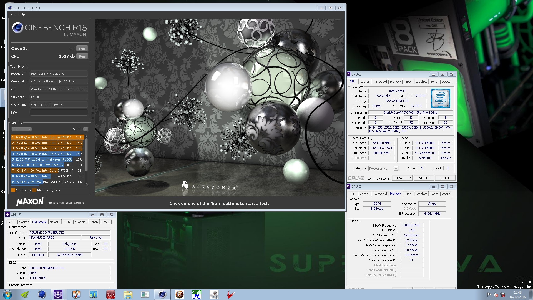Launch Super Pi from the taskbar
Image resolution: width=533 pixels, height=300 pixels.
(x=197, y=294)
